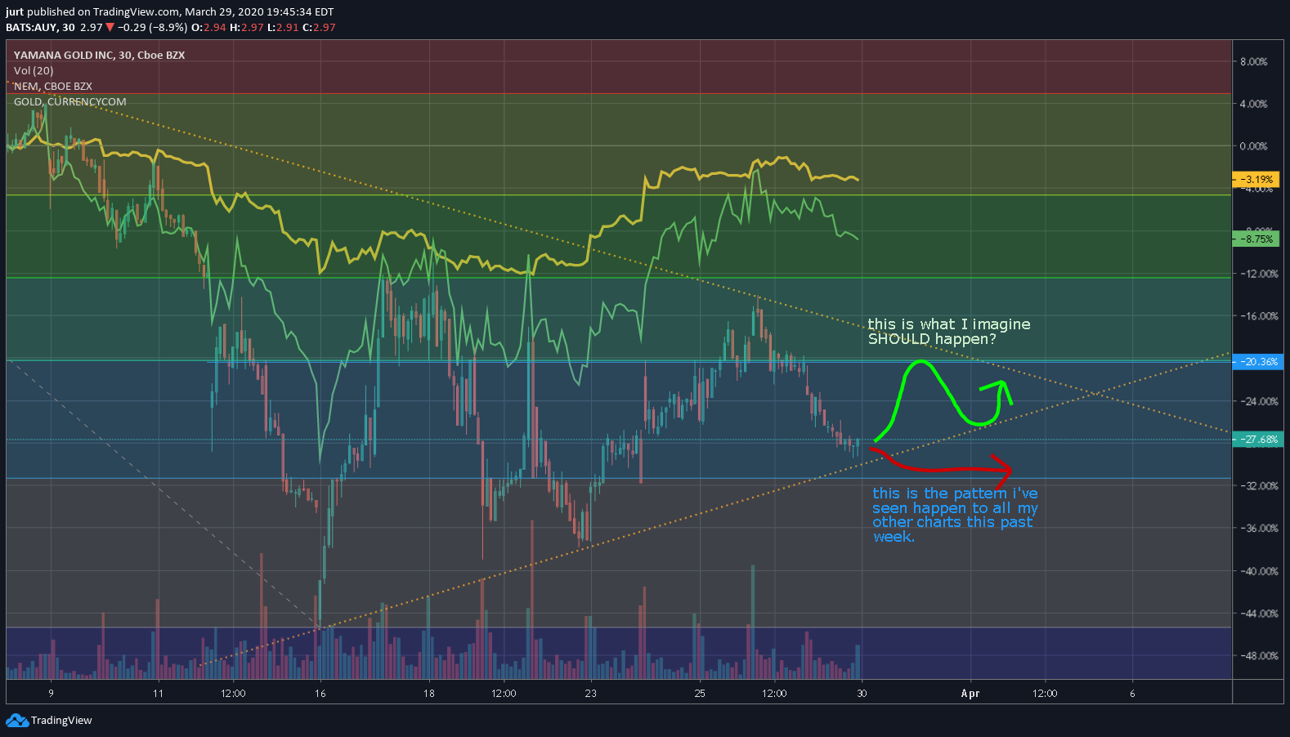
Task: Click the -48.00% axis label
Action: (x=1257, y=656)
